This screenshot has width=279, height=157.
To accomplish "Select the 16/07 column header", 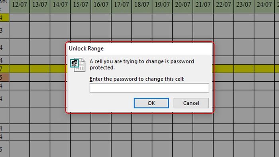I will [x=101, y=5].
